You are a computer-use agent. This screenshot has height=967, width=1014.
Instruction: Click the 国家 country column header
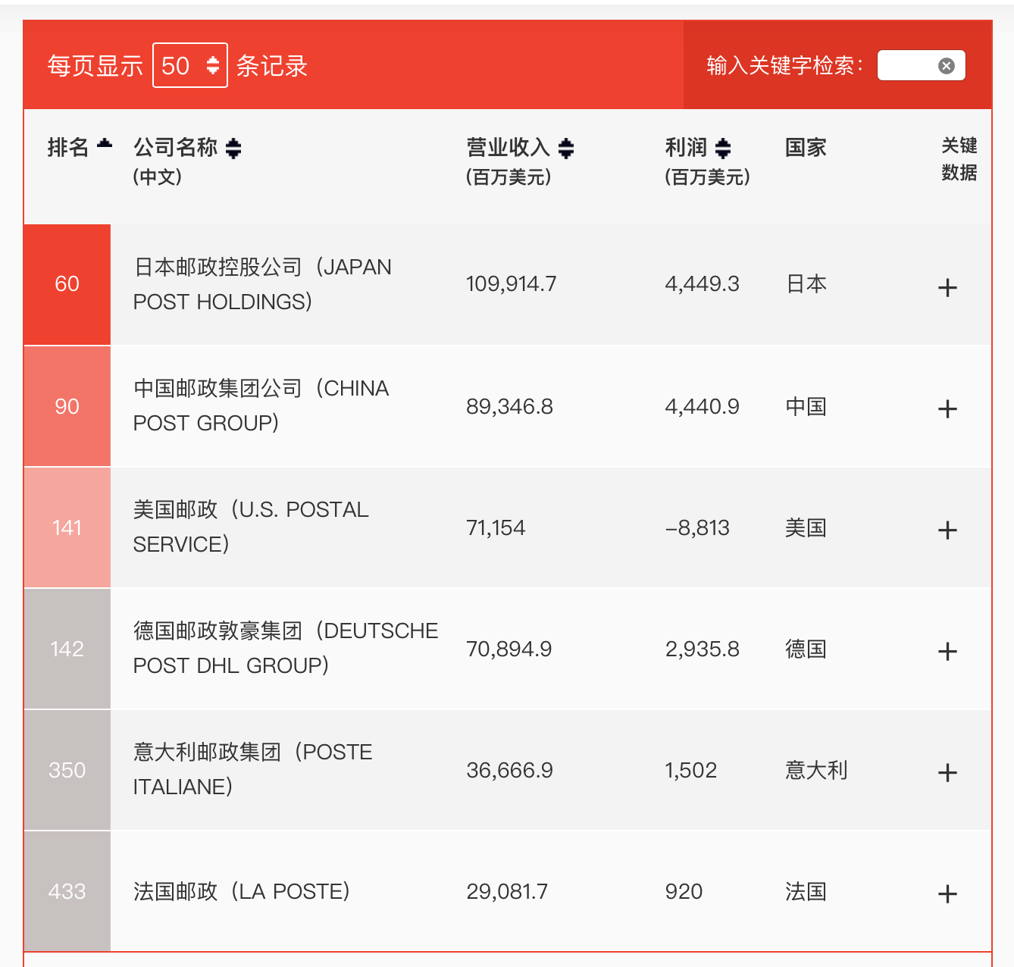coord(806,147)
